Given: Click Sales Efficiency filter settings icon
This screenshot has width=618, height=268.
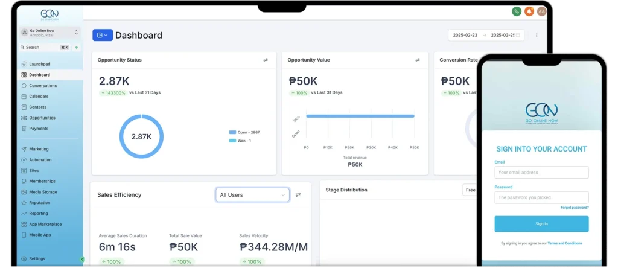Looking at the screenshot, I should click(x=298, y=195).
